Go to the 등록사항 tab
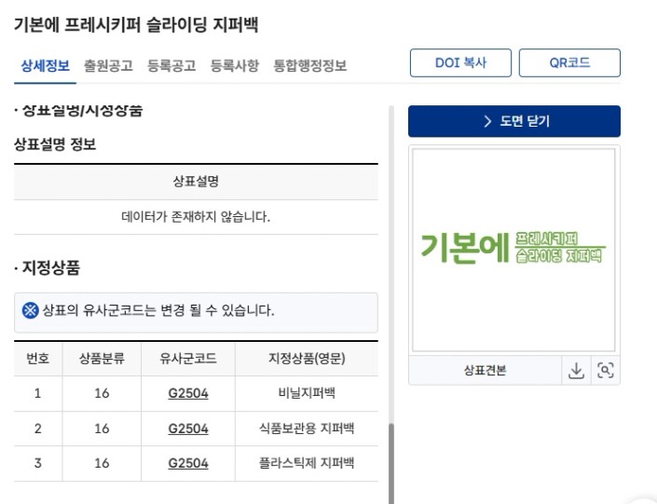This screenshot has height=504, width=657. (235, 66)
